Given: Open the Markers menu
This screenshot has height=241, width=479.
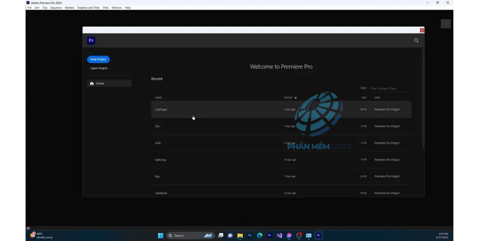Looking at the screenshot, I should point(69,8).
